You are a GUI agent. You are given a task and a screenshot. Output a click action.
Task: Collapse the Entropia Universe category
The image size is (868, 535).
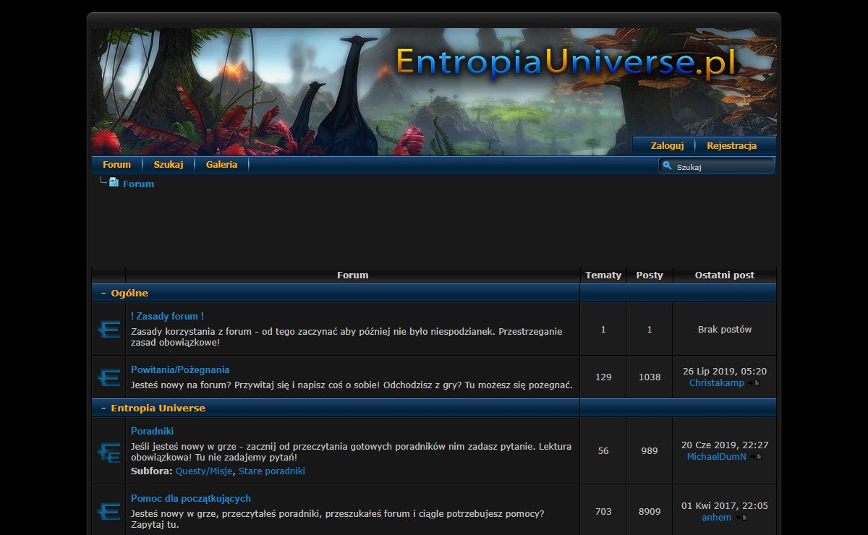(103, 408)
